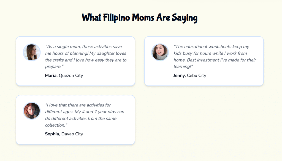Click the name Jenny in bold
This screenshot has width=282, height=161.
[180, 76]
